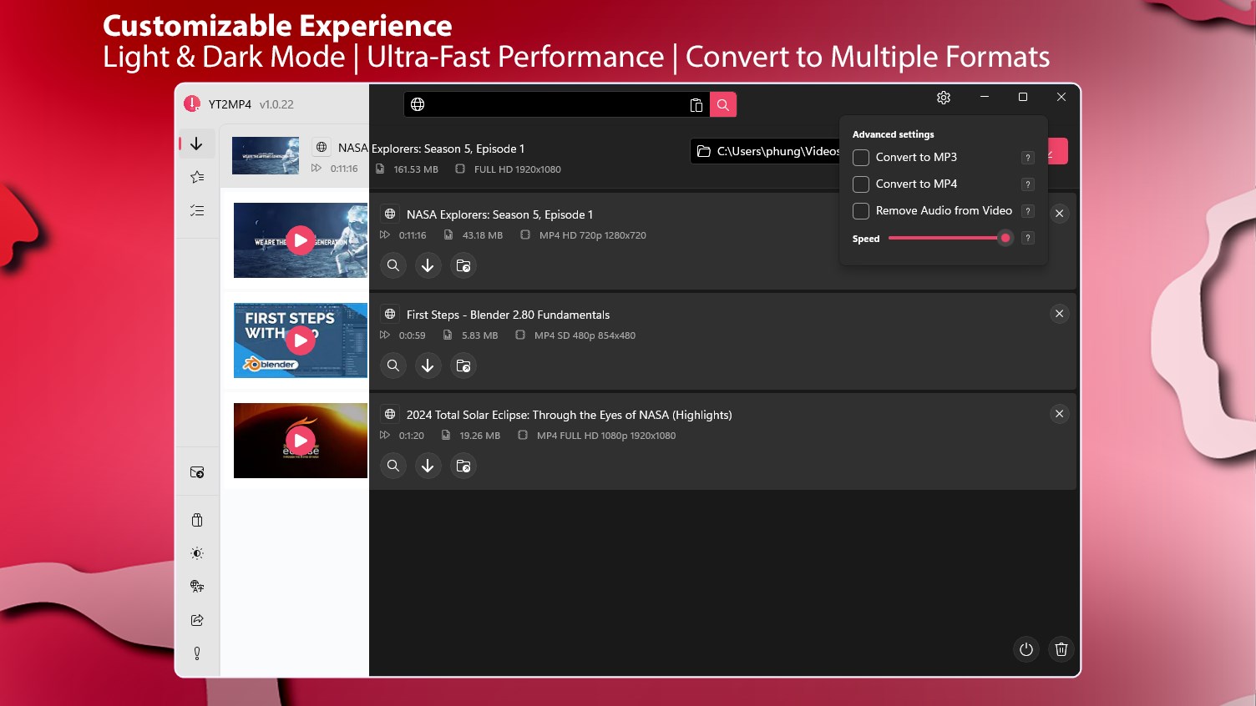Screen dimensions: 1256x706
Task: Click the red search button
Action: tap(723, 104)
